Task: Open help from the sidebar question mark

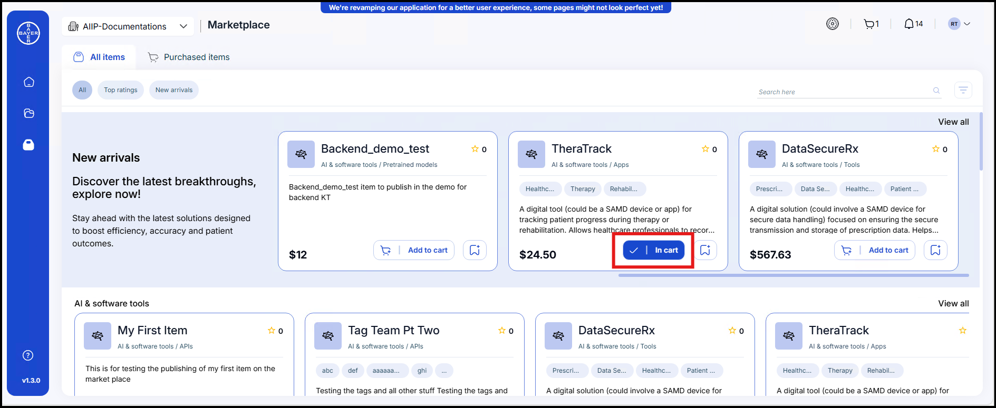Action: [28, 355]
